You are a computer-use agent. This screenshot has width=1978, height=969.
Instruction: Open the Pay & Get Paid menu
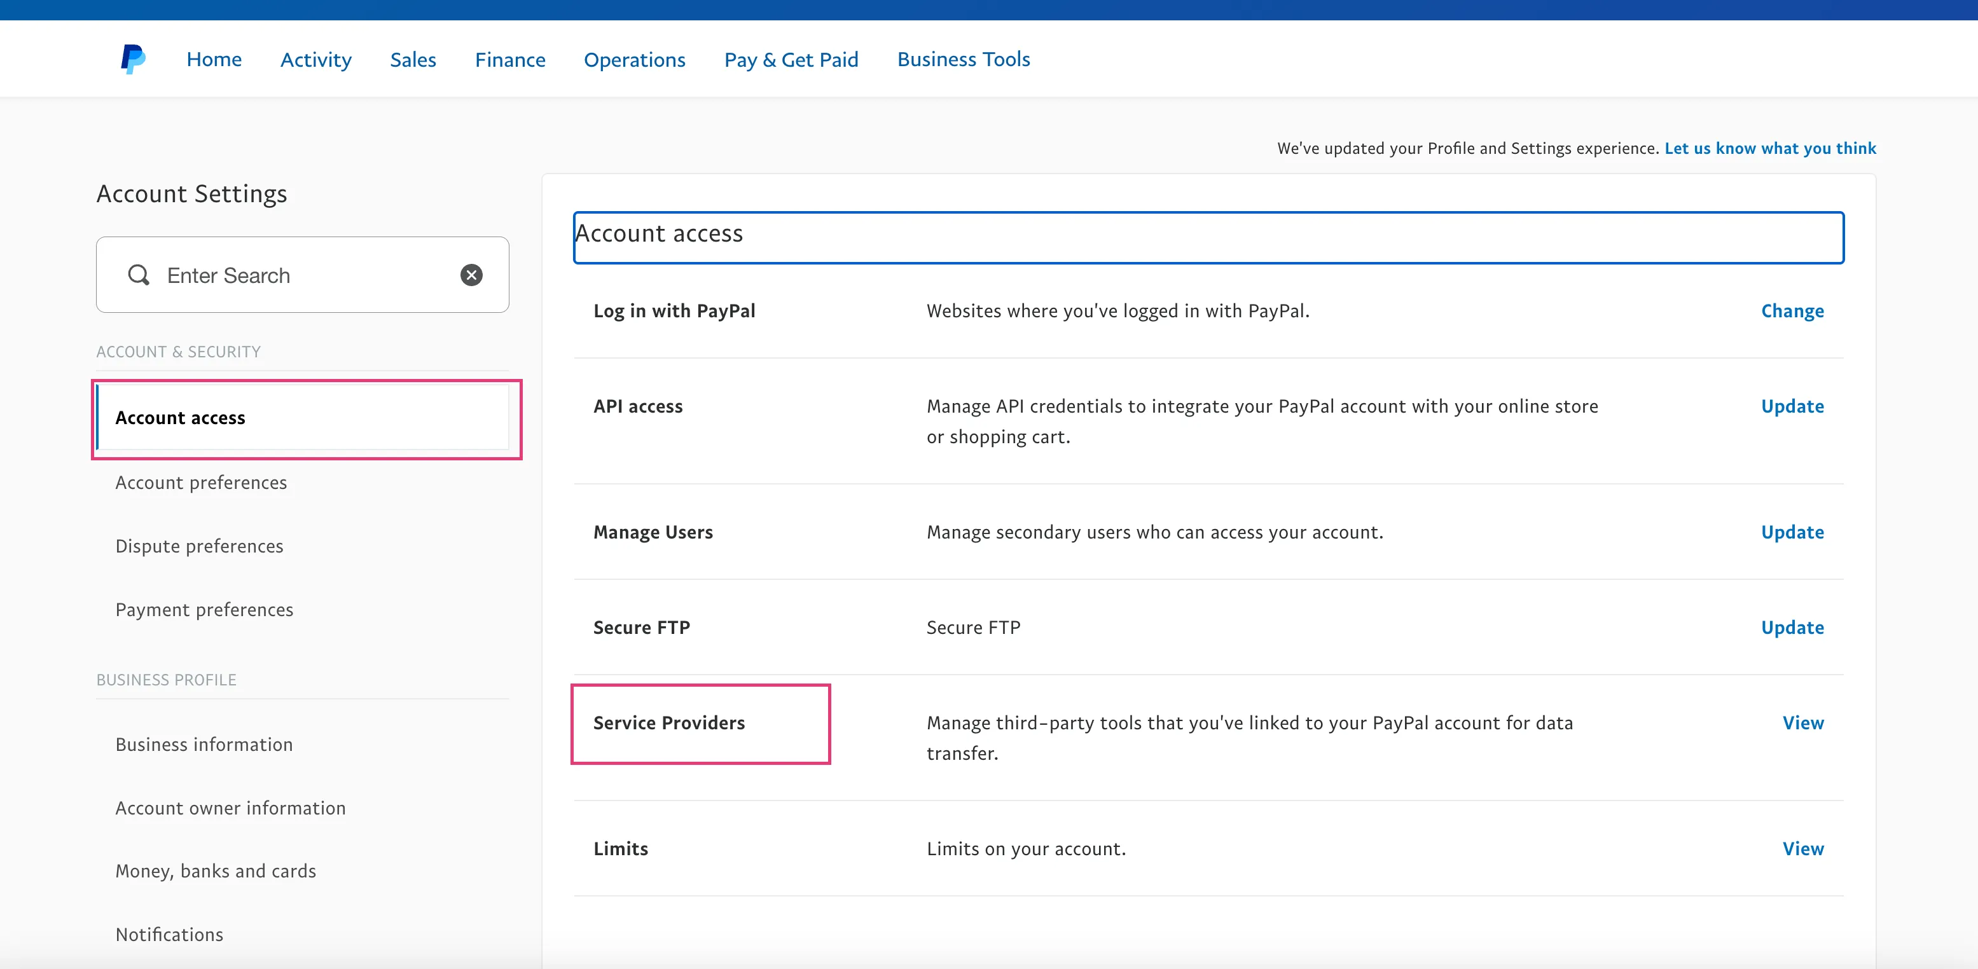tap(791, 59)
